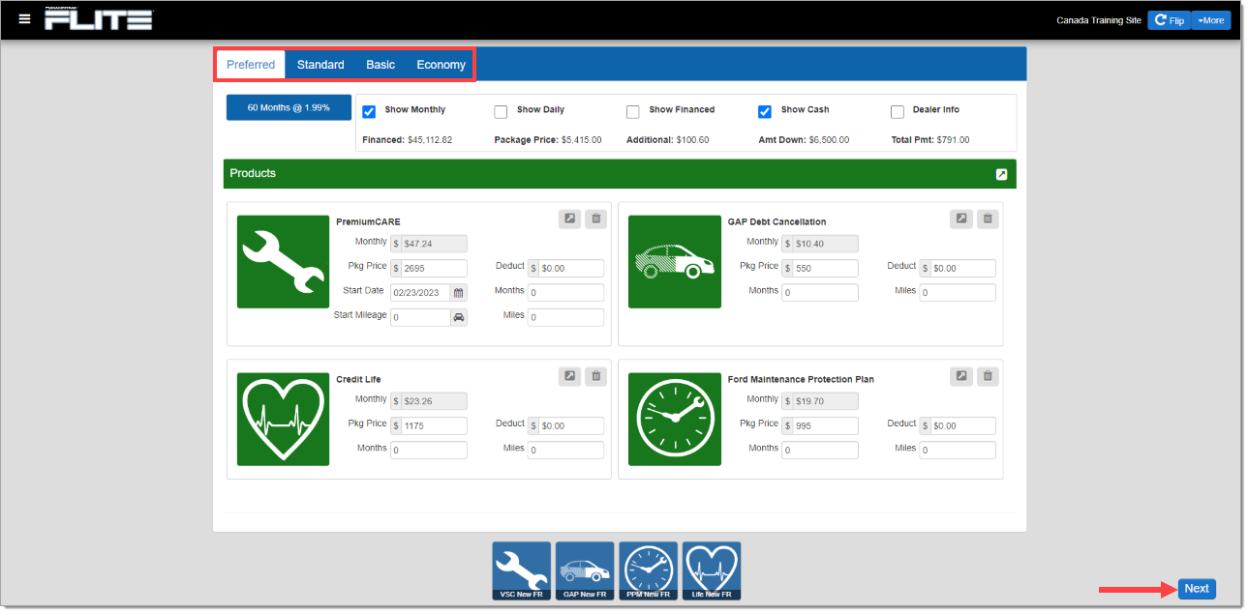Click the Canada Training Site label

1099,20
